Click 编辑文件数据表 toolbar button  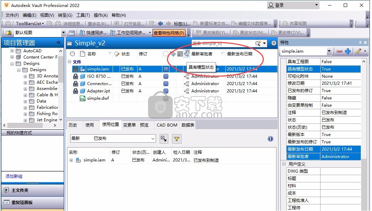point(251,23)
